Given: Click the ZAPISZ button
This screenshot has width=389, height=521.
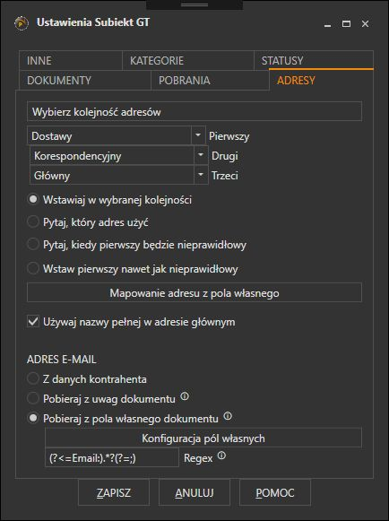Looking at the screenshot, I should coord(114,492).
